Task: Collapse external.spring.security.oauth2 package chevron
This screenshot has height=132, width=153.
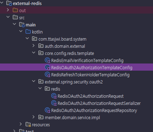Action: coord(33,81)
